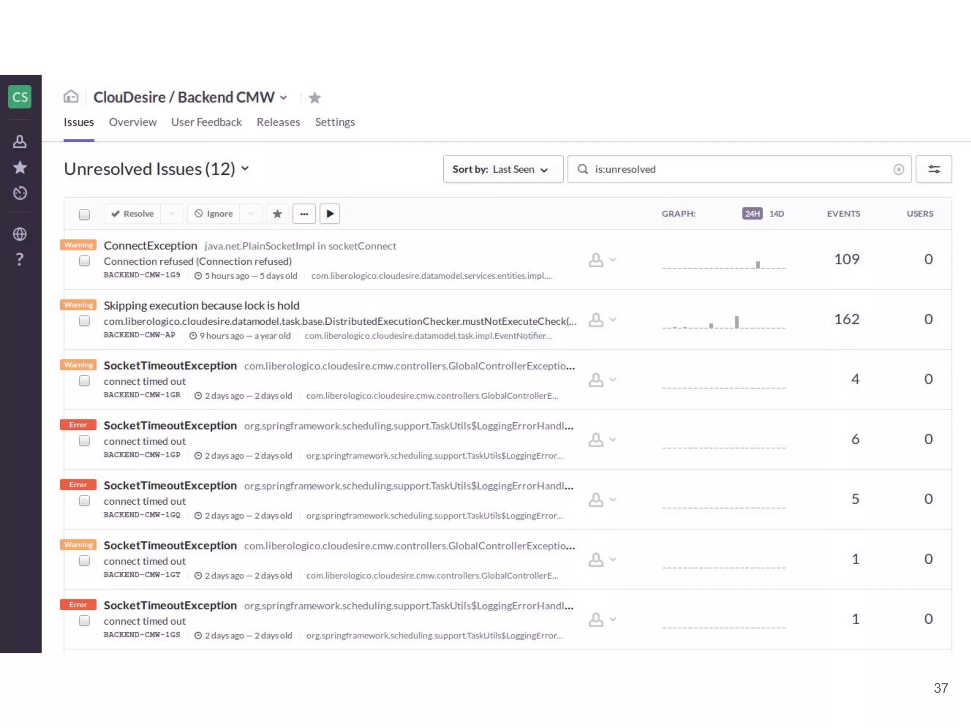
Task: Open the recently viewed history sidebar icon
Action: 20,193
